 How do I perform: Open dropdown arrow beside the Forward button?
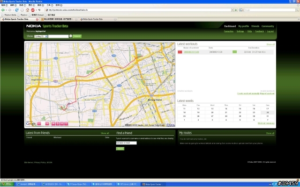(13, 10)
